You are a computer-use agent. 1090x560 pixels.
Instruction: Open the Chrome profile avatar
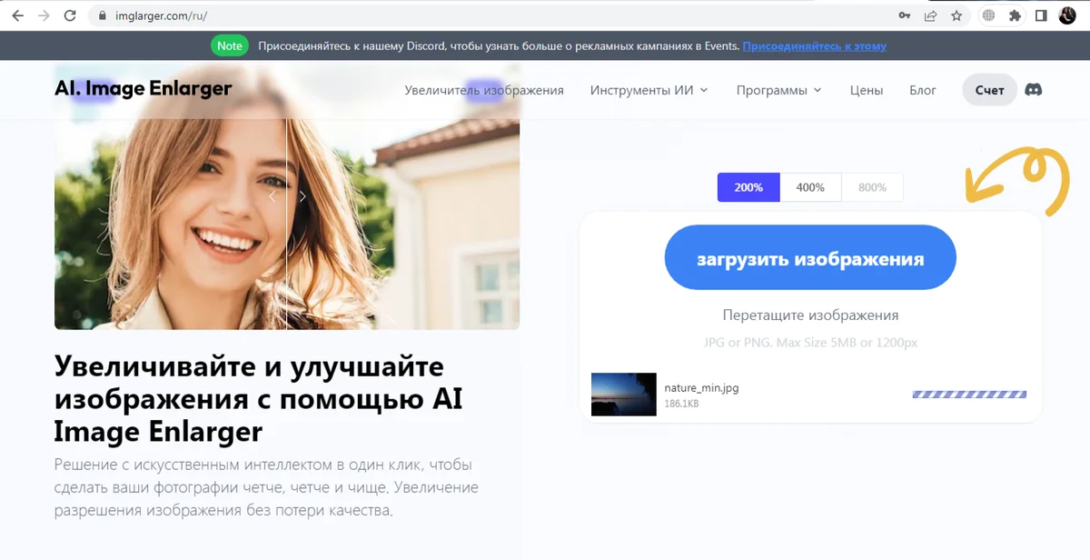(x=1067, y=15)
